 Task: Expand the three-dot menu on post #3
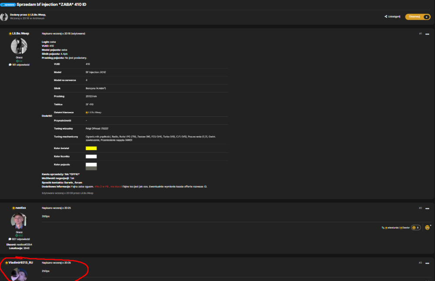click(x=427, y=263)
